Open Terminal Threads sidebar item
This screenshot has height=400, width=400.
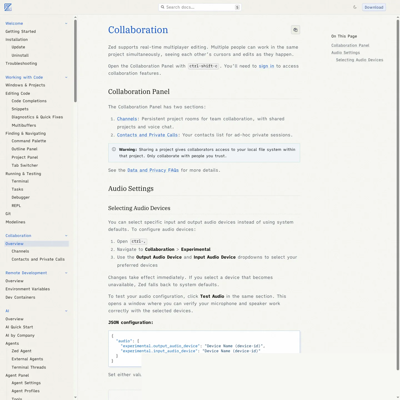pyautogui.click(x=29, y=367)
